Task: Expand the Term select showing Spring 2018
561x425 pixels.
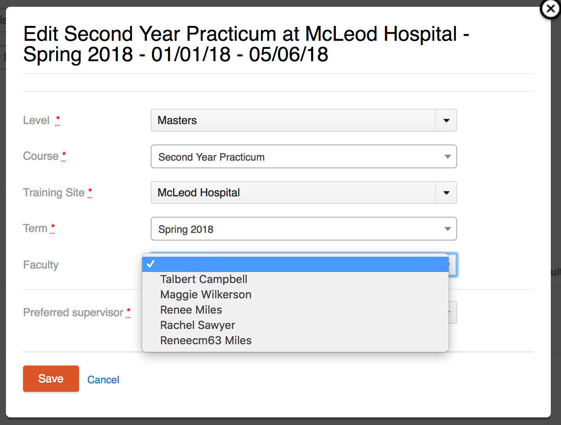Action: (x=304, y=229)
